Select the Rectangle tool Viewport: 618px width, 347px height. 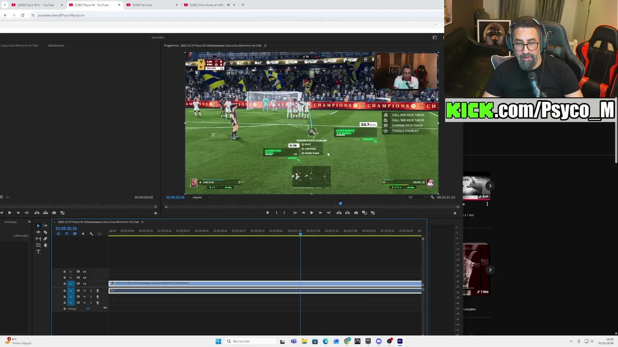tap(38, 245)
